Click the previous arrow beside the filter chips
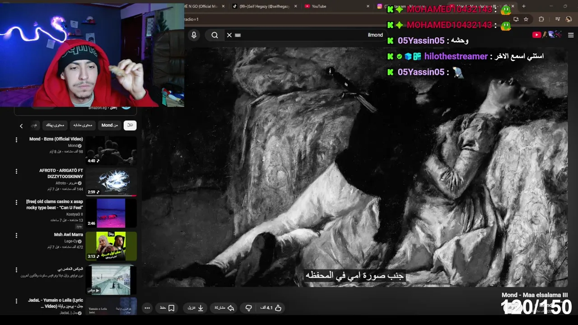The height and width of the screenshot is (325, 578). [x=21, y=126]
